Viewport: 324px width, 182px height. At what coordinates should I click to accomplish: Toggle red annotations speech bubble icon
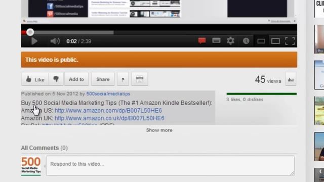[x=202, y=41]
